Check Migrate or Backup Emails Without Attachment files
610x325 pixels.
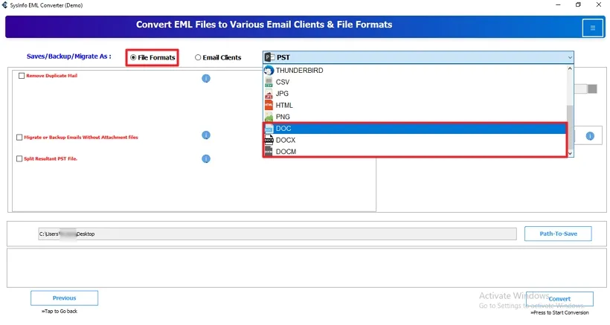pos(19,138)
